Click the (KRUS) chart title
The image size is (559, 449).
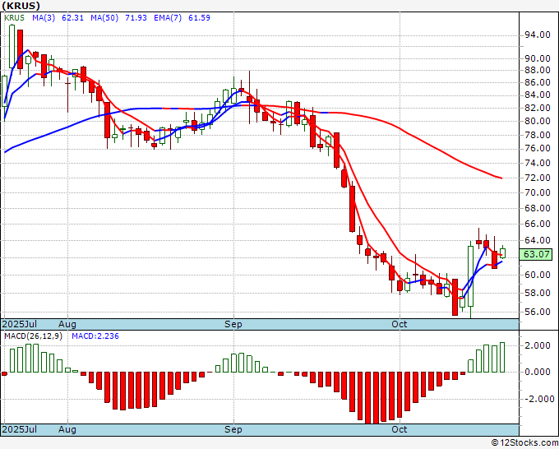coord(21,6)
